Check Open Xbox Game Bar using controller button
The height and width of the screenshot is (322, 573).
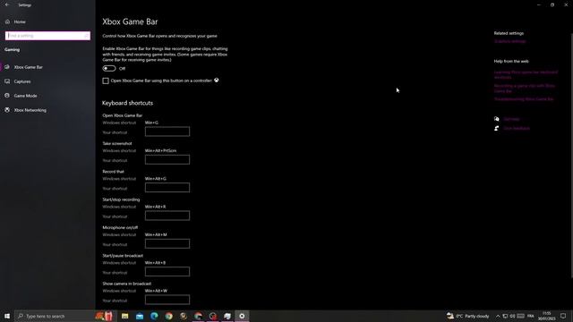[x=106, y=80]
